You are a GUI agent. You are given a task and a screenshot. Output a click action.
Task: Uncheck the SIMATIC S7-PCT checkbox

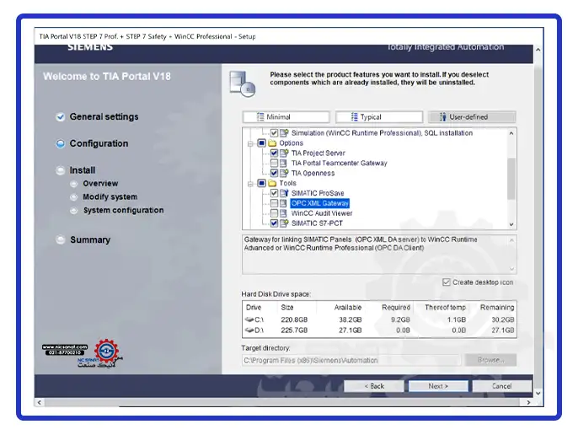(x=274, y=223)
